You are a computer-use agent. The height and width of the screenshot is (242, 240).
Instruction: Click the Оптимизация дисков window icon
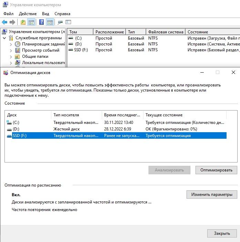point(6,73)
